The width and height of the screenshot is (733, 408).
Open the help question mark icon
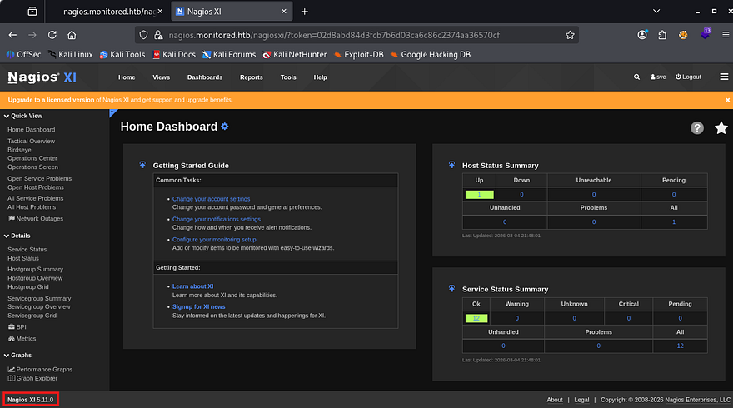point(697,127)
